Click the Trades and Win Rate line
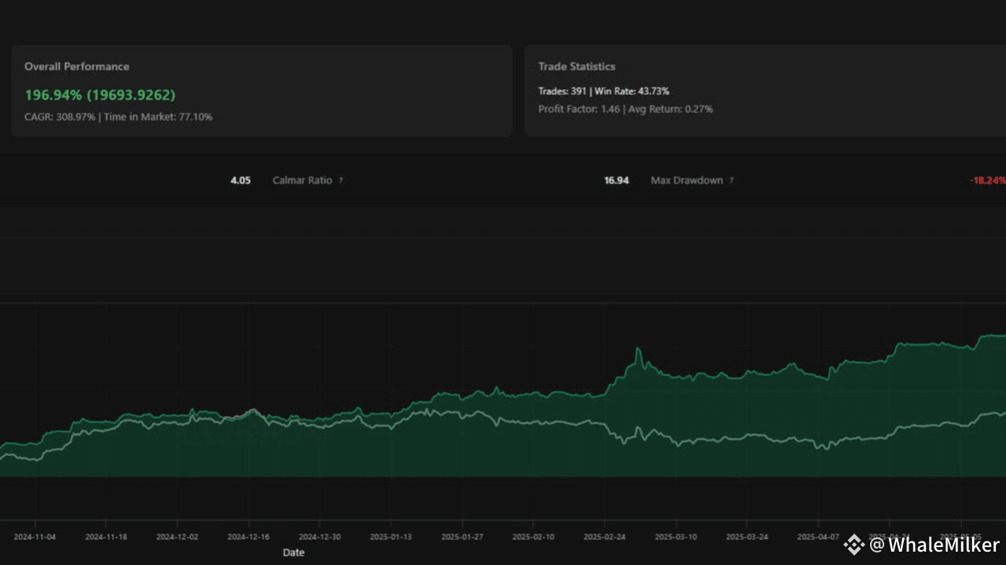The image size is (1006, 565). click(603, 91)
